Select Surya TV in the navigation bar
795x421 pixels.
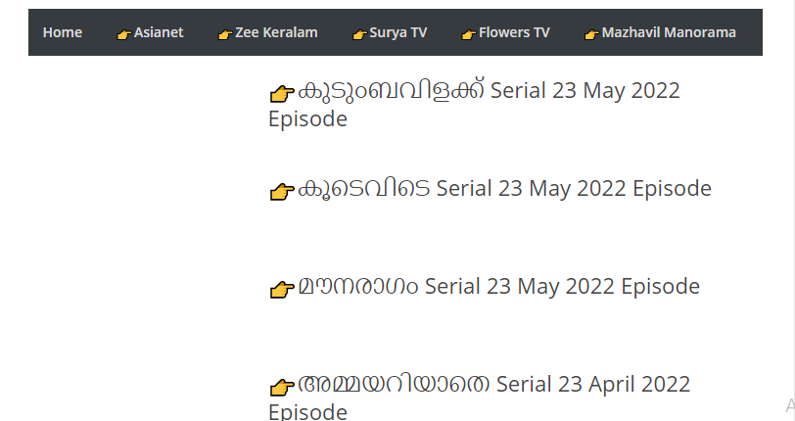tap(397, 32)
